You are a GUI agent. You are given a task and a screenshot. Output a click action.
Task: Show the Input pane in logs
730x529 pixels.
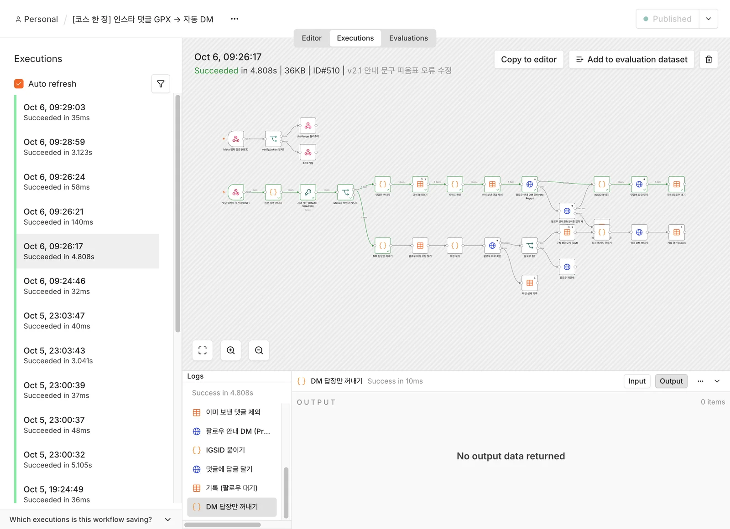point(637,381)
